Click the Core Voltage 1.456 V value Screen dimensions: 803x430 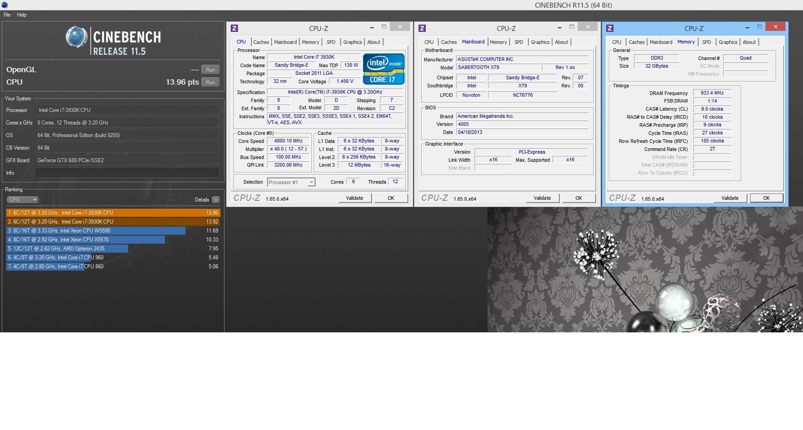coord(345,81)
